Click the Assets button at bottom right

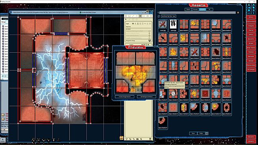click(x=251, y=137)
